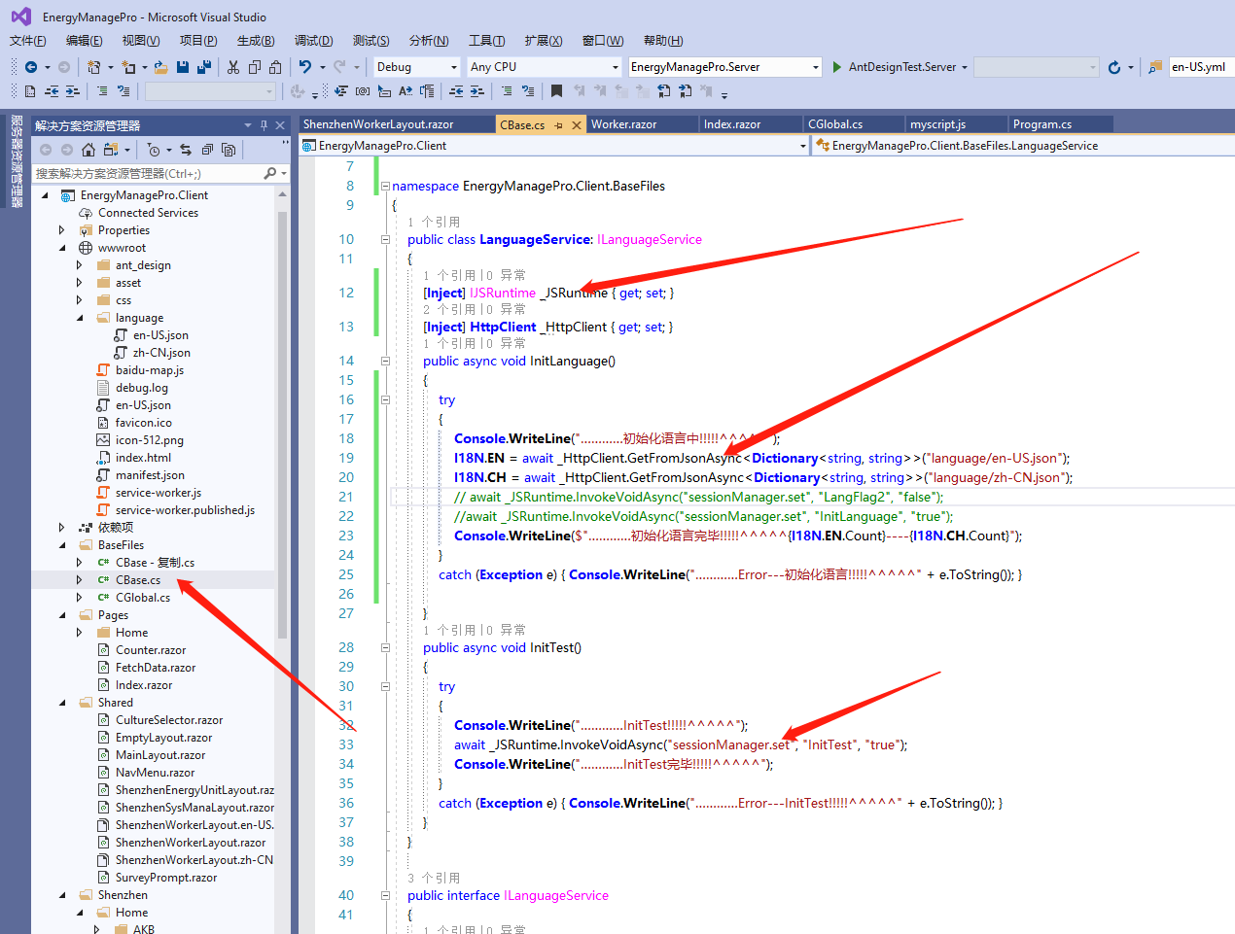Click the Cut scissors icon
The width and height of the screenshot is (1235, 934).
tap(233, 67)
